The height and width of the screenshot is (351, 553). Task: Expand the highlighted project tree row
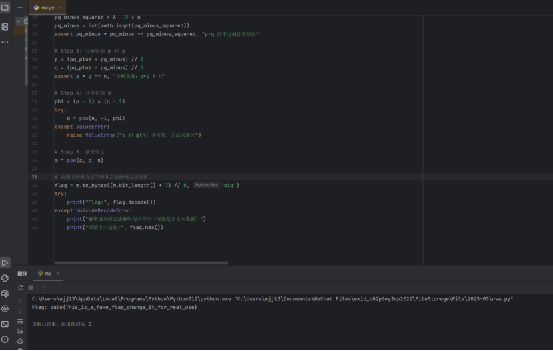tap(26, 31)
